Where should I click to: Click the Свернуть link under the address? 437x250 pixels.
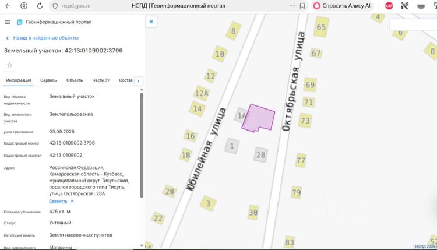(x=58, y=201)
